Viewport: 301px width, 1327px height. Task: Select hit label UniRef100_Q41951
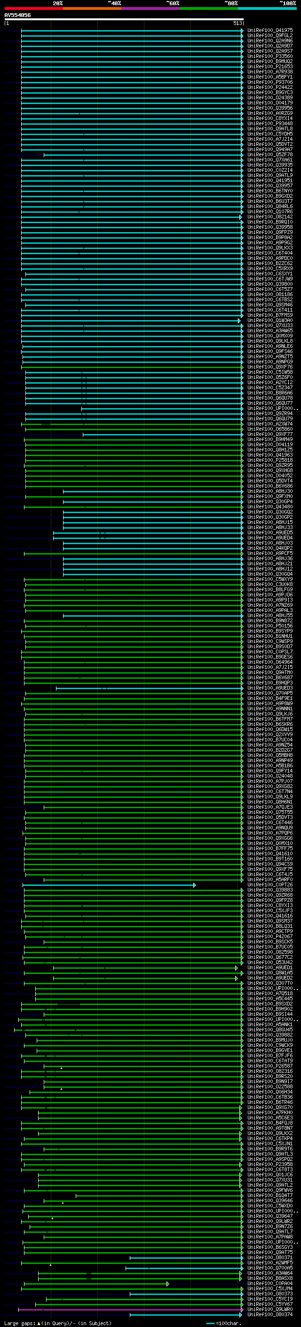[269, 180]
